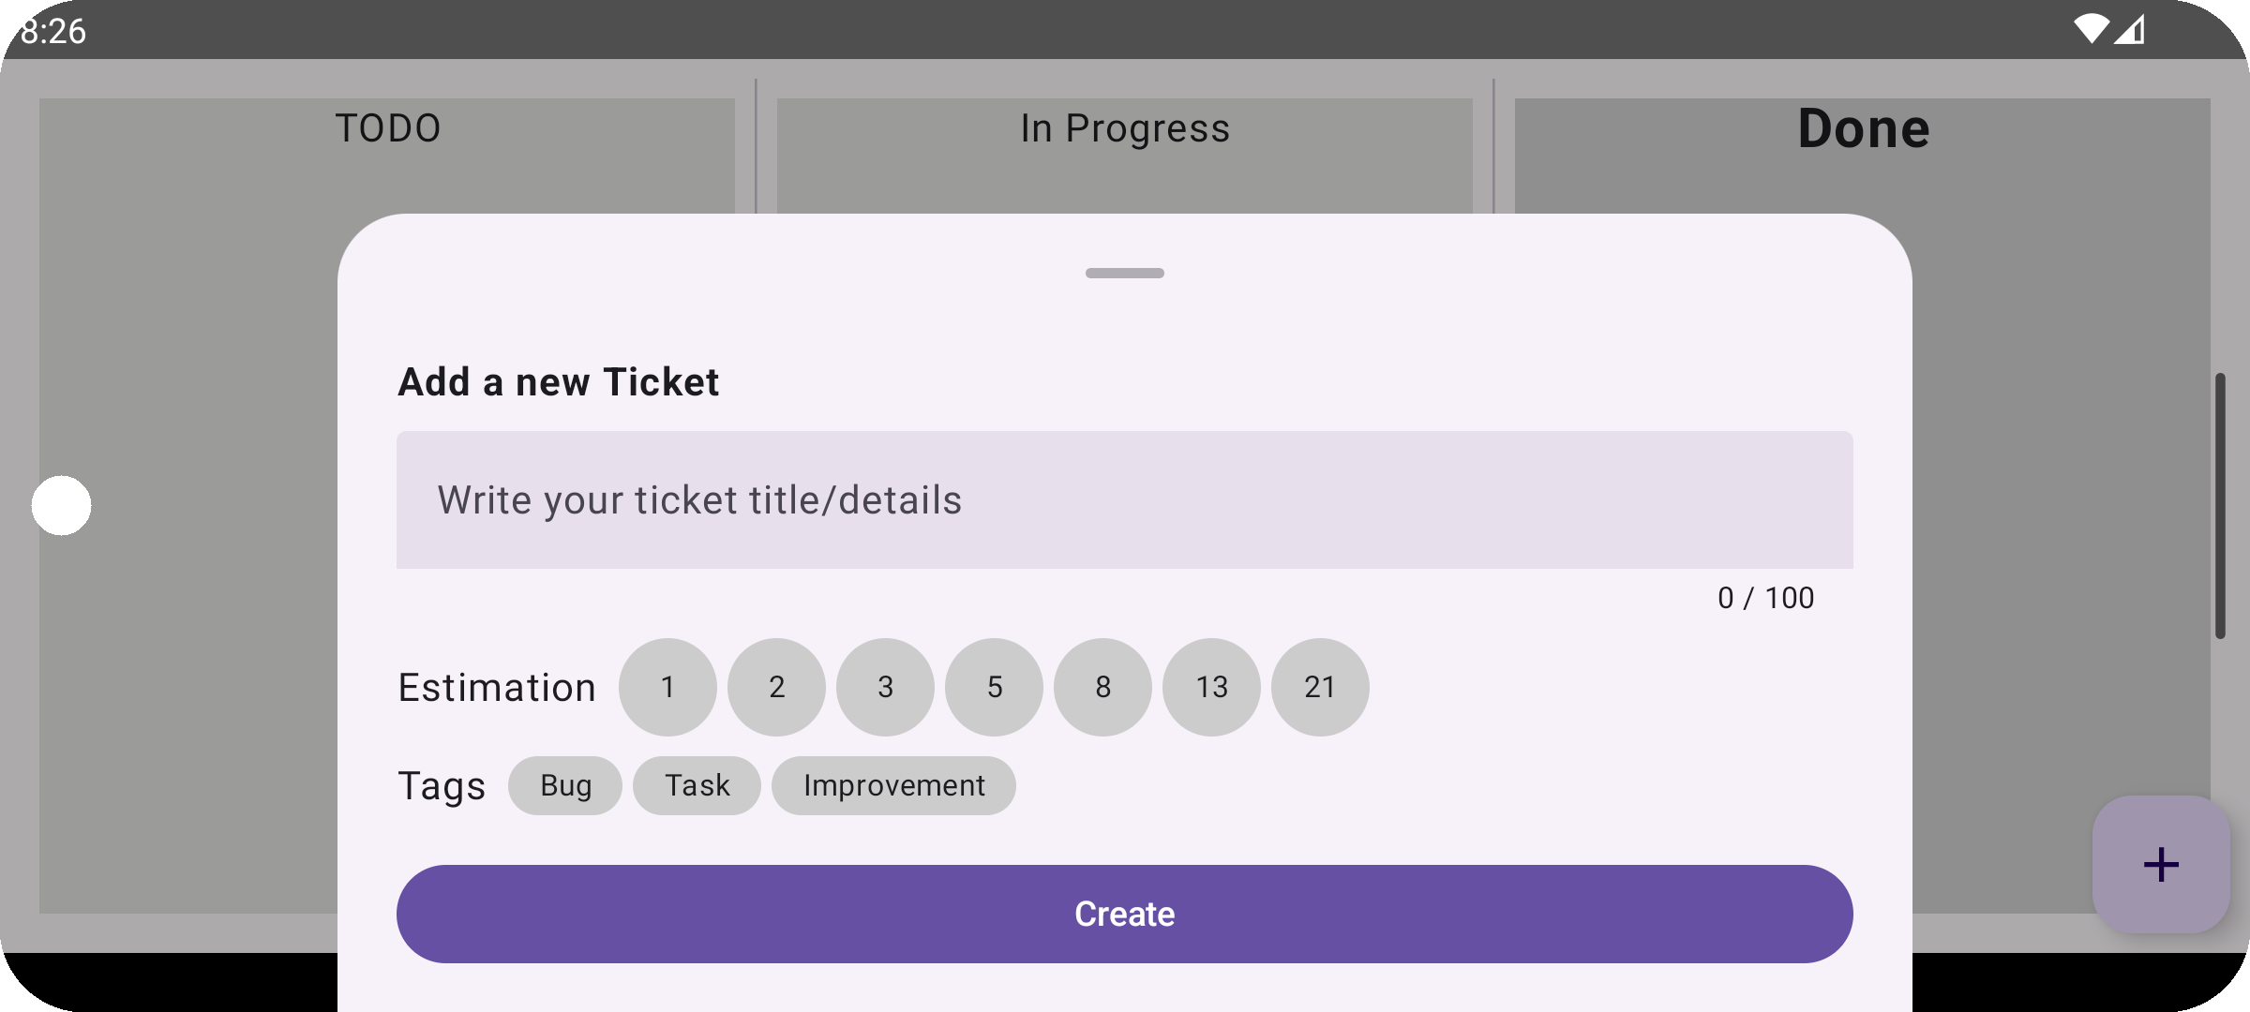
Task: Tap the cellular signal status icon
Action: point(2130,29)
